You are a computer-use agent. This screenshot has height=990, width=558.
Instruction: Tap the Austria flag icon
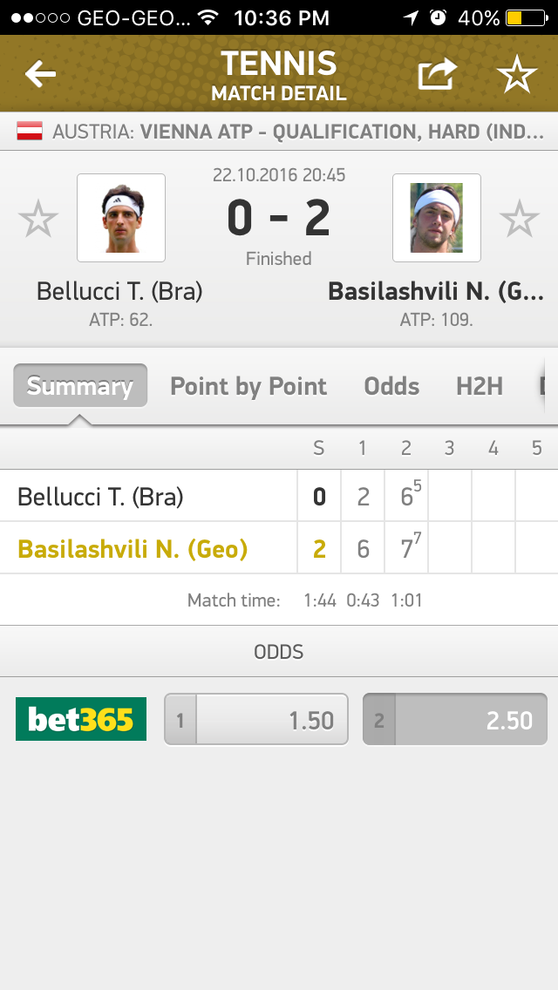31,132
